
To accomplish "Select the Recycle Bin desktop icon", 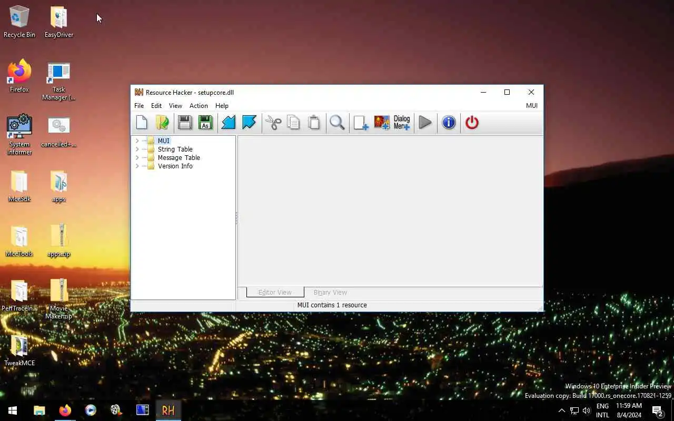I will 19,22.
